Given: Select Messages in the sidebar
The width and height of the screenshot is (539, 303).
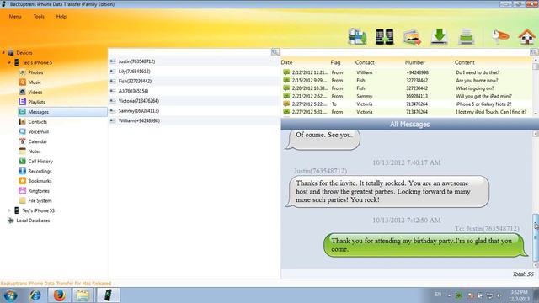Looking at the screenshot, I should (62, 112).
